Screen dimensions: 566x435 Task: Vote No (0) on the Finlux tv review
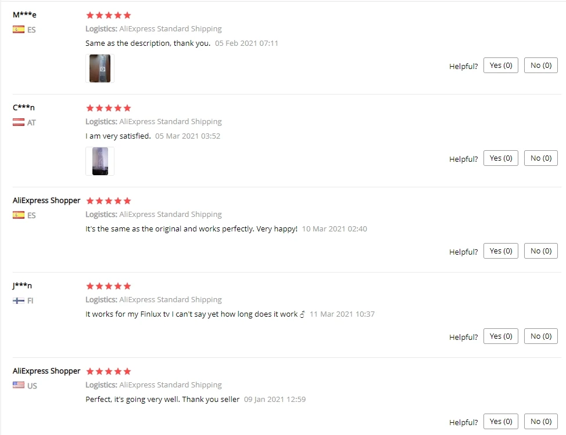(x=541, y=336)
